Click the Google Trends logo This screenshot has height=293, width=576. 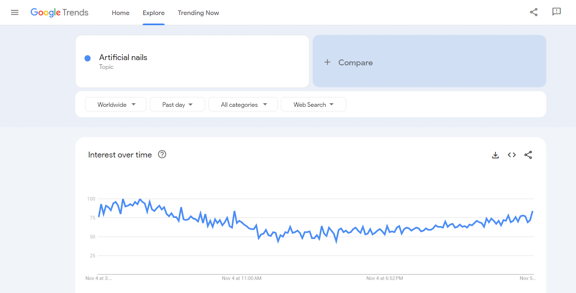59,13
